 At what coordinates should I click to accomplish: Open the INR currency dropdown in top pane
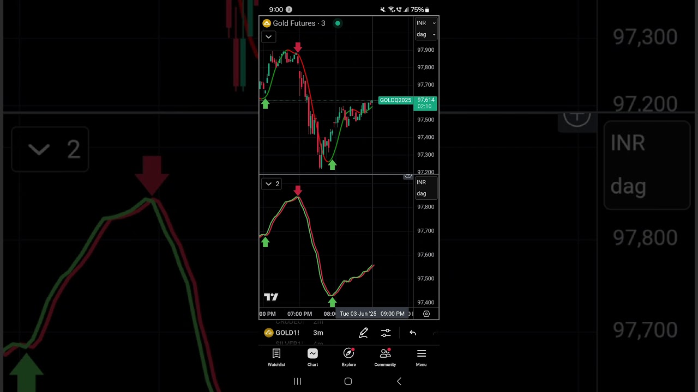[426, 23]
